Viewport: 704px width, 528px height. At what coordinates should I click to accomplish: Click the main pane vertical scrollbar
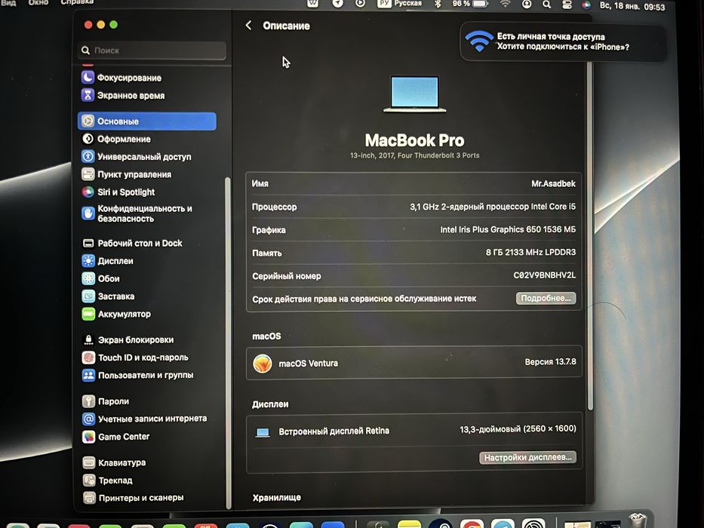(590, 235)
